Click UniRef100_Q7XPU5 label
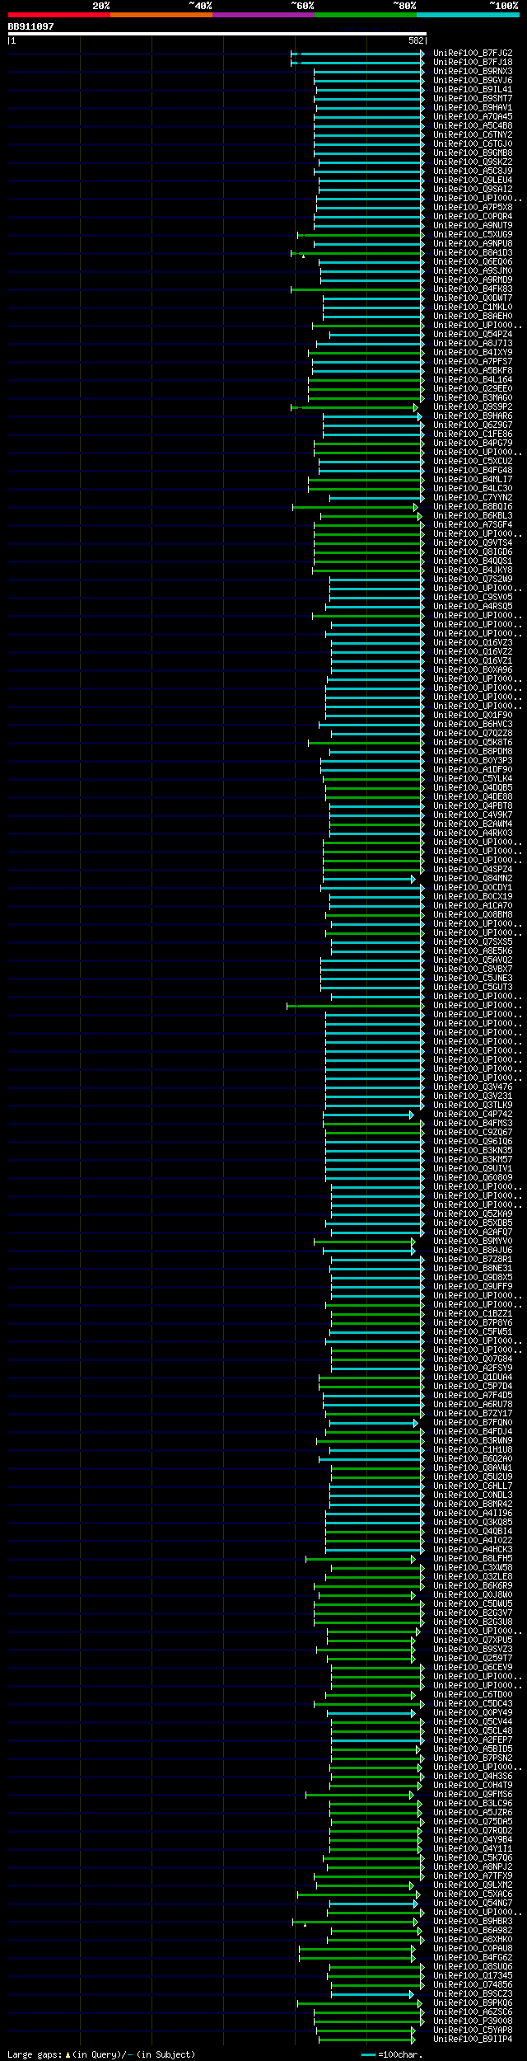The width and height of the screenshot is (527, 2061). click(473, 1640)
